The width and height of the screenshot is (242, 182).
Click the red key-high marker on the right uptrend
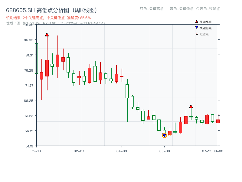tap(191, 106)
